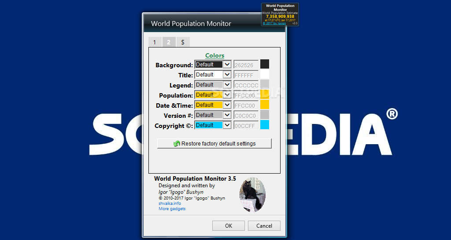The image size is (451, 240).
Task: Click the black cat picture
Action: tap(252, 194)
